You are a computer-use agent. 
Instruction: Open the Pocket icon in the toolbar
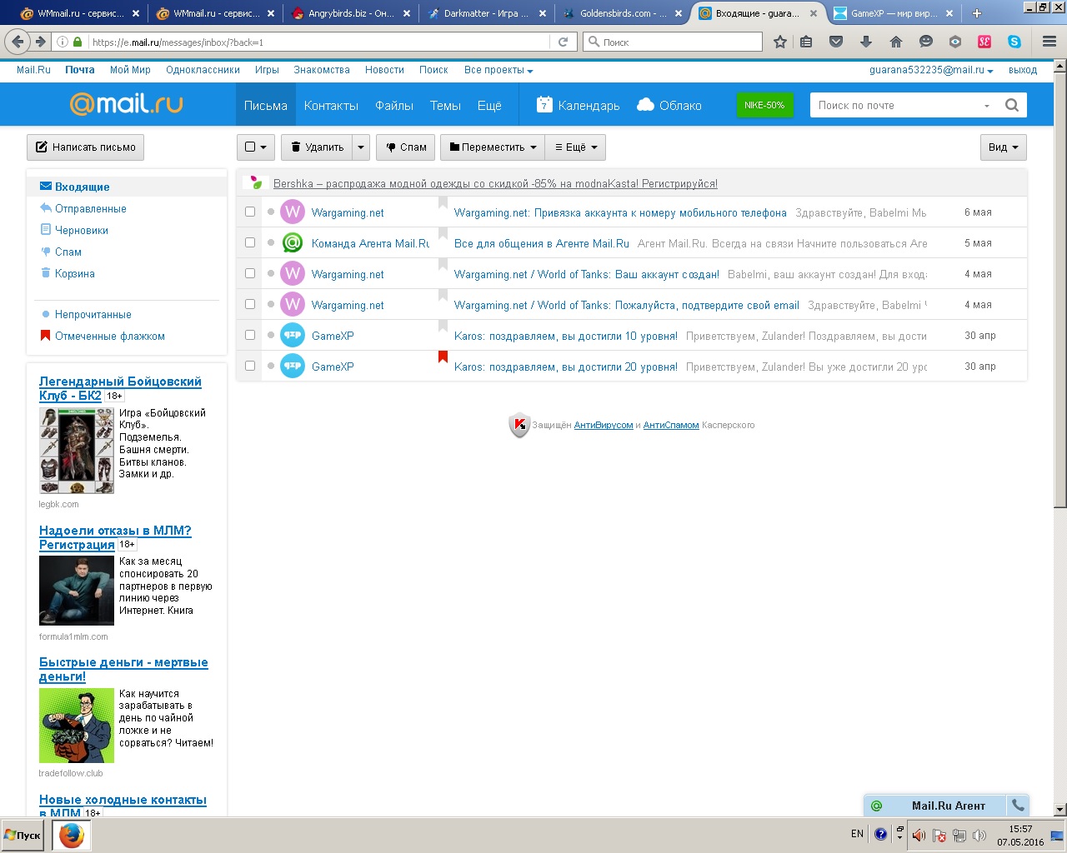point(836,42)
